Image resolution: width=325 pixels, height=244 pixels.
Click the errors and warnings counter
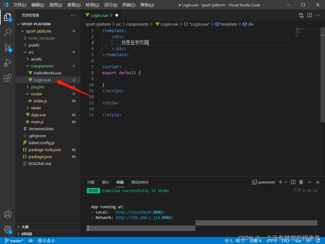(46, 241)
